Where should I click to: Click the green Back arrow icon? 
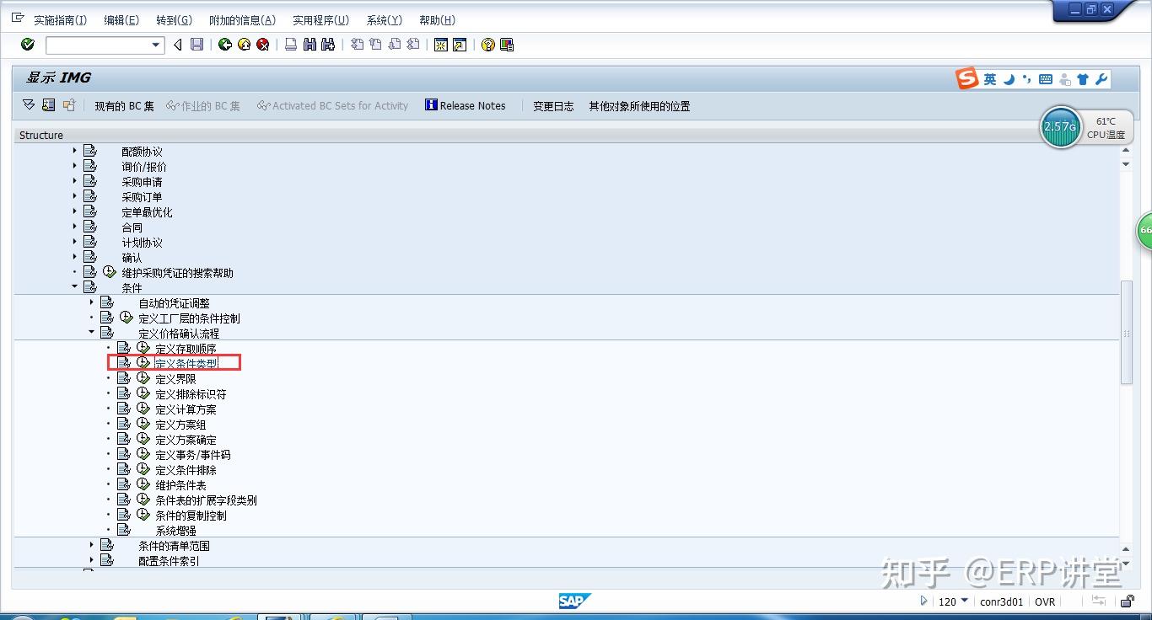224,45
